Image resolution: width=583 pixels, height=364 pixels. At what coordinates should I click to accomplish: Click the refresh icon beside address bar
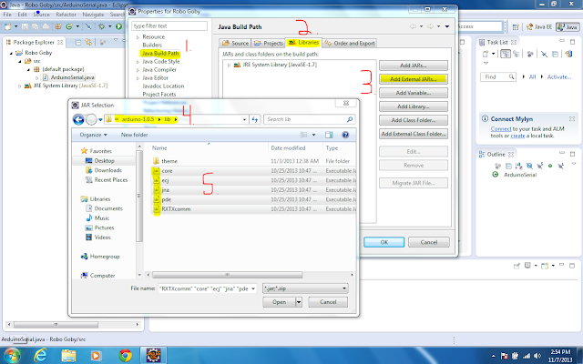255,119
